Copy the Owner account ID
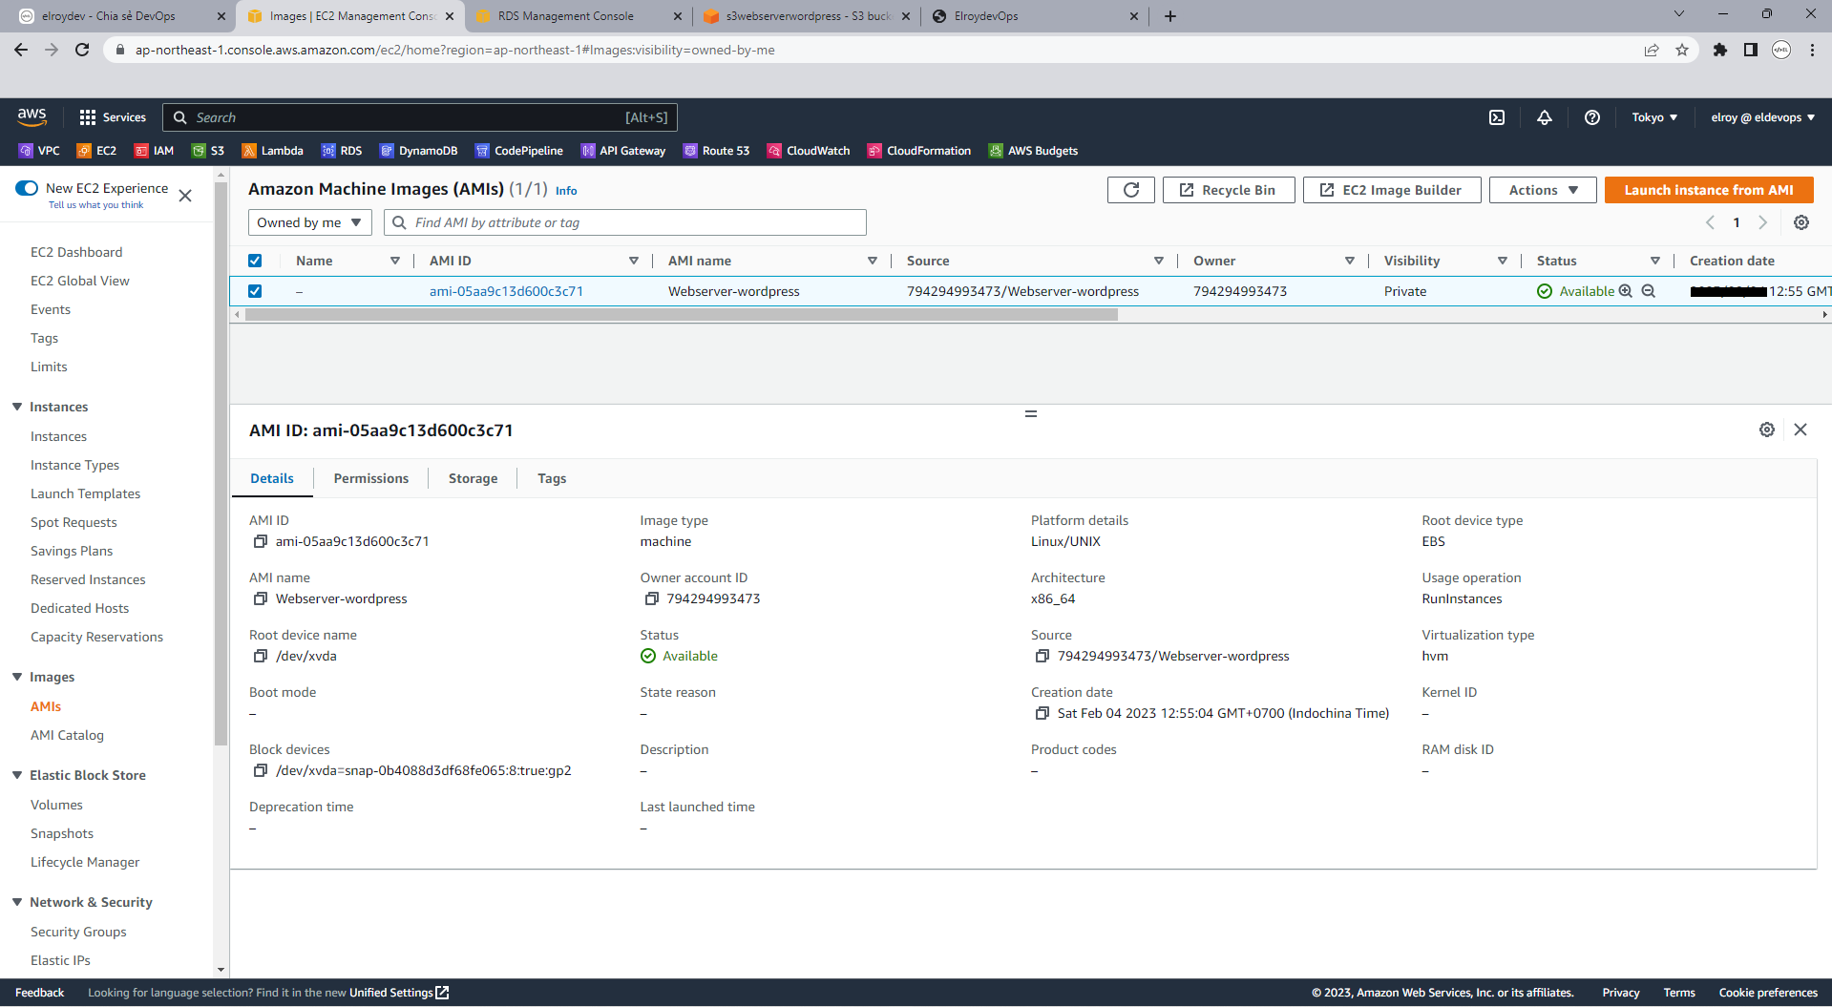 tap(651, 598)
